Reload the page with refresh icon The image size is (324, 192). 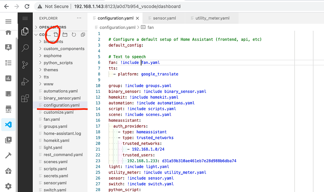pyautogui.click(x=27, y=6)
